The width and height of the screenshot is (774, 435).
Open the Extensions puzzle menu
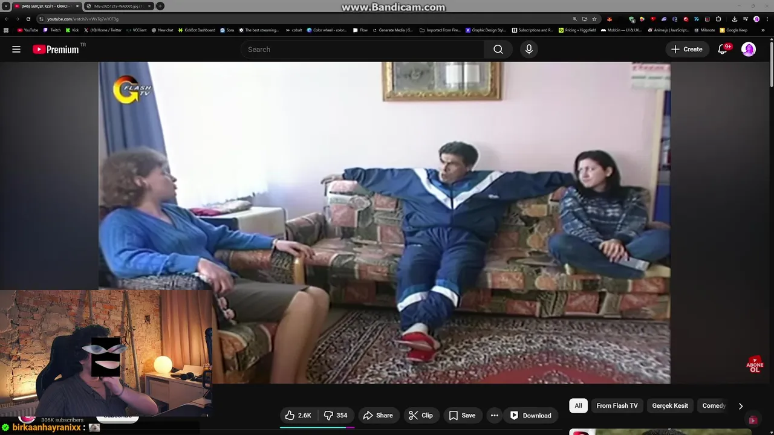click(x=718, y=19)
